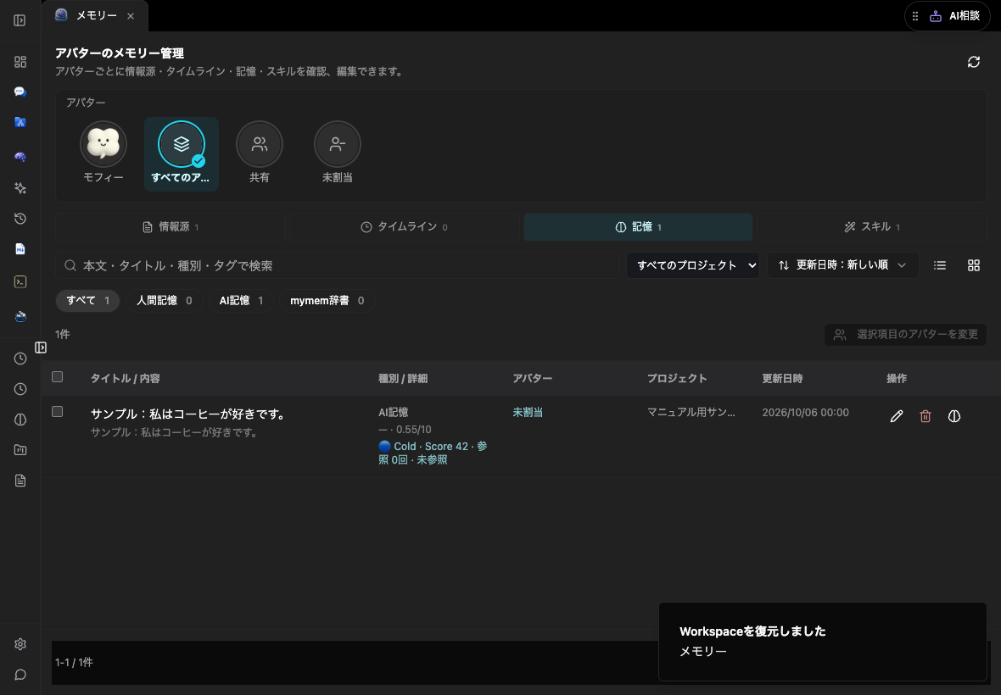Select the すべてのア… avatar filter

pos(182,153)
